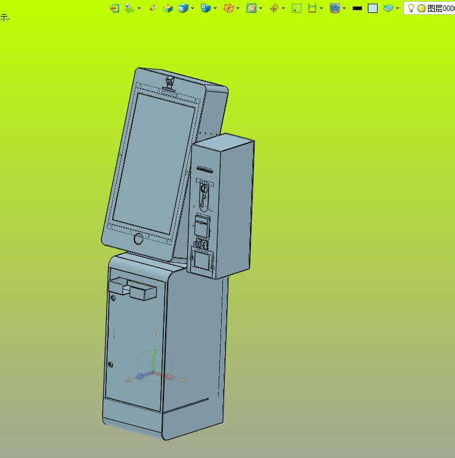The image size is (455, 458).
Task: Click the measure distance caliper icon
Action: point(312,8)
